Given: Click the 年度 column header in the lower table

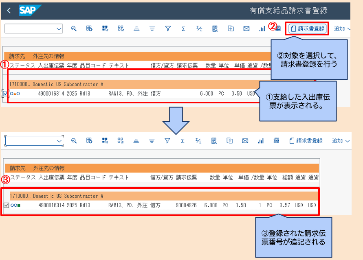Looking at the screenshot, I should pos(72,177).
